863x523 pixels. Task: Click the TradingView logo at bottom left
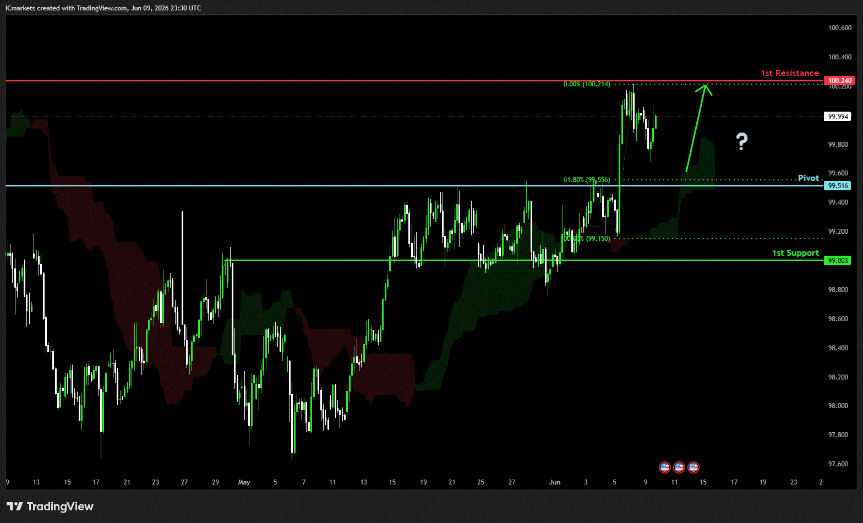click(x=50, y=507)
